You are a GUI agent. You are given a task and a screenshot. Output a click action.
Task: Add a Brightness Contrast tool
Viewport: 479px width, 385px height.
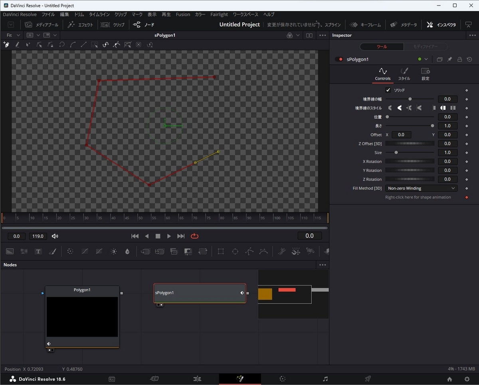tap(114, 252)
